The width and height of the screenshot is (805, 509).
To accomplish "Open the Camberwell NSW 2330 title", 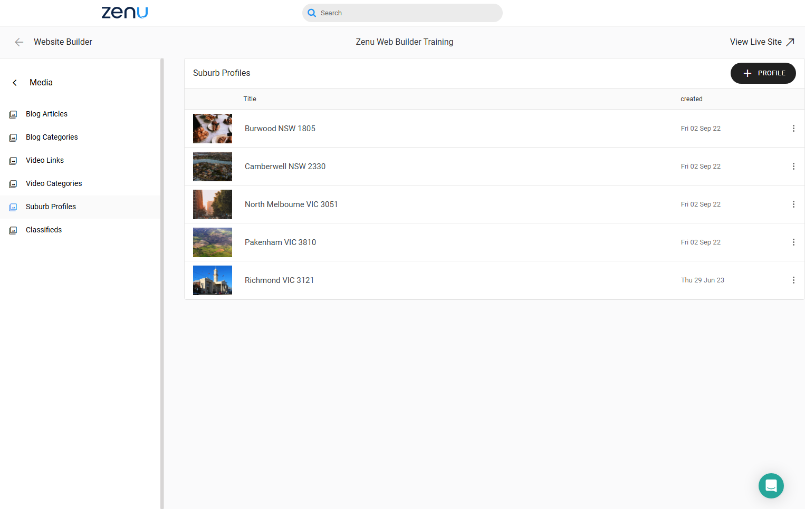I will tap(285, 167).
